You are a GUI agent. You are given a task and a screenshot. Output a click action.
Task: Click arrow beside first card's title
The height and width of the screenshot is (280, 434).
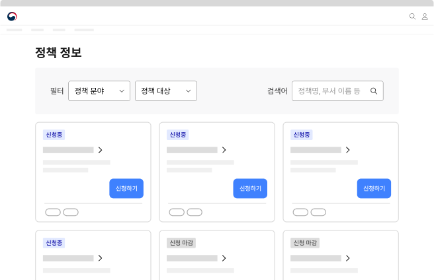point(100,150)
